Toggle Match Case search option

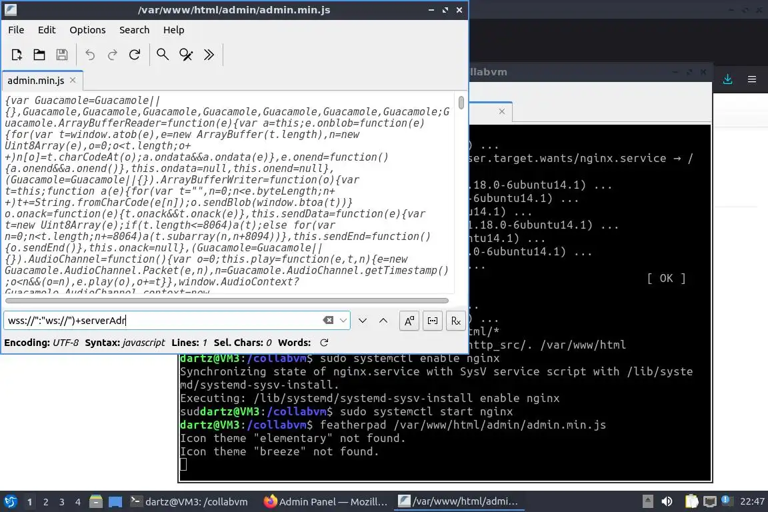tap(409, 321)
